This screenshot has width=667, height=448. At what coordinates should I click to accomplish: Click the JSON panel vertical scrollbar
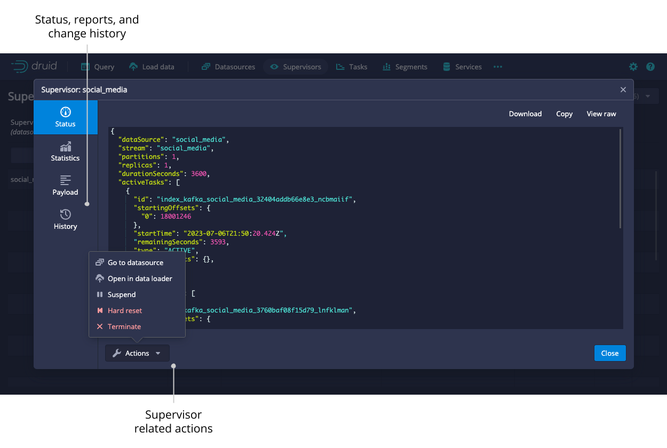pos(620,179)
